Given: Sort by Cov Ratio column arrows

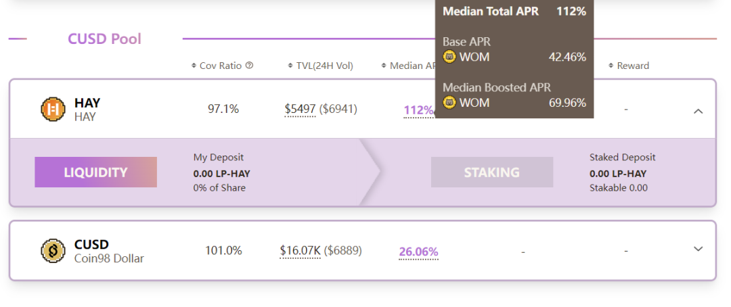Looking at the screenshot, I should tap(194, 66).
